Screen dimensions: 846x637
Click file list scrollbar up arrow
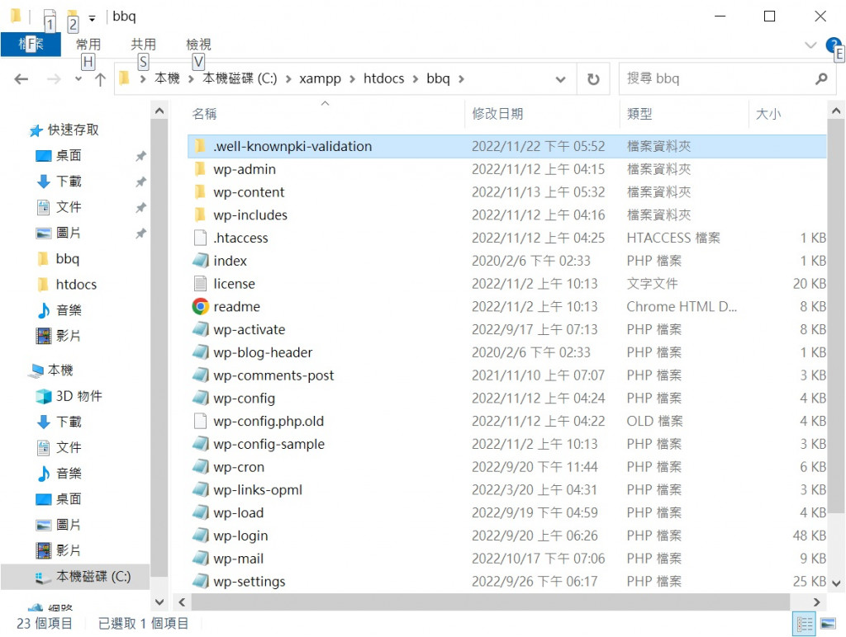[x=836, y=111]
